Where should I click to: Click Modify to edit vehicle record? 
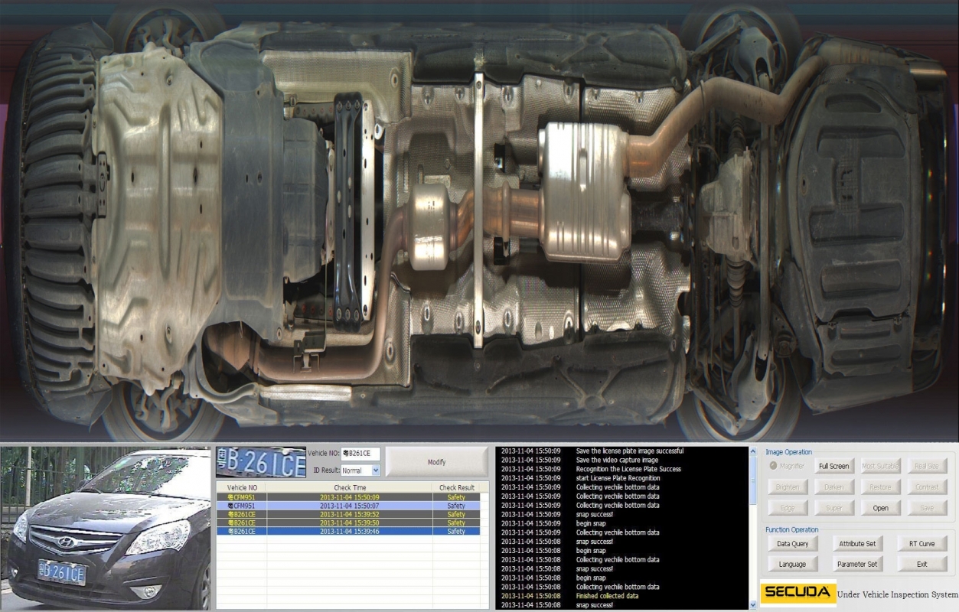tap(436, 462)
